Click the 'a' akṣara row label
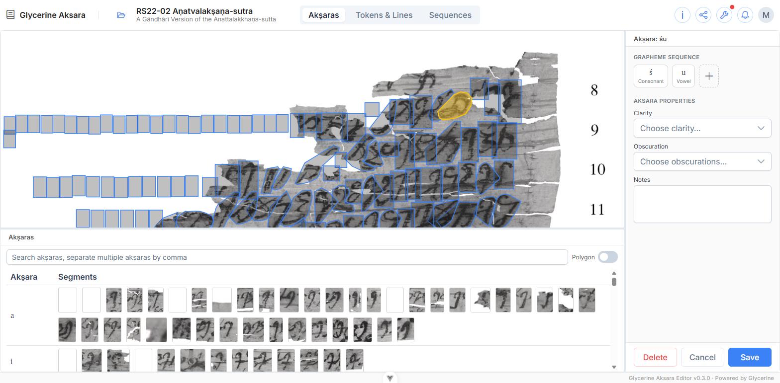The width and height of the screenshot is (780, 383). coord(12,315)
